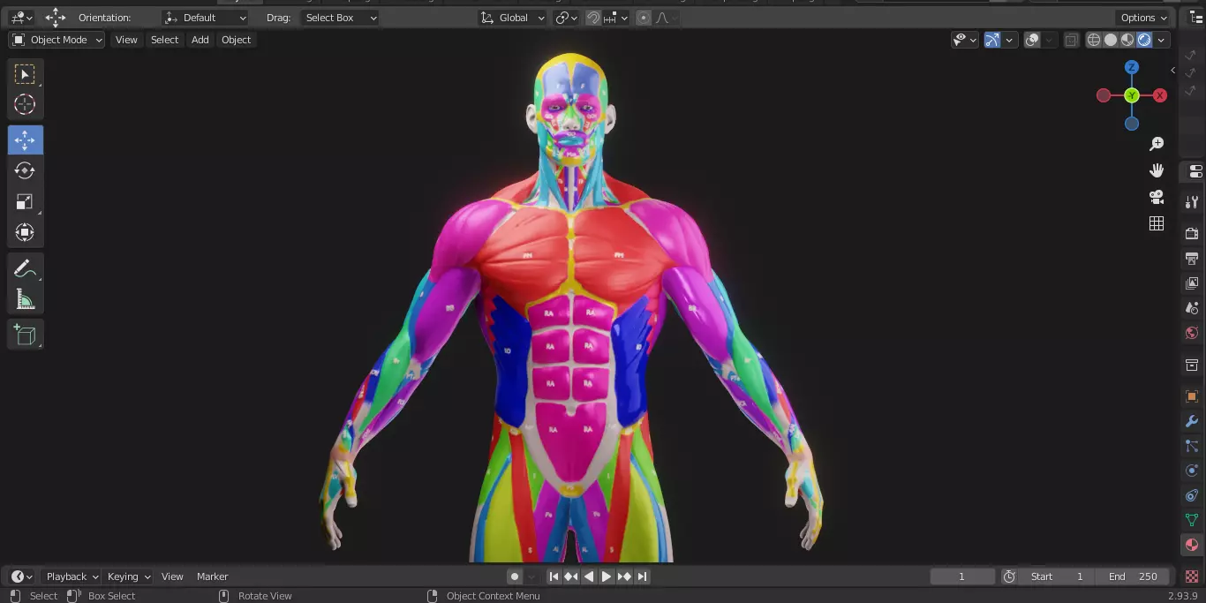Open the Tool properties tab
This screenshot has height=603, width=1206.
[x=1192, y=202]
